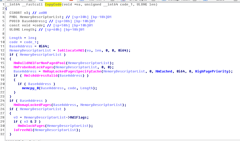Viewport: 240px width, 141px height.
Task: Click the HighPagePriority constant
Action: point(212,71)
